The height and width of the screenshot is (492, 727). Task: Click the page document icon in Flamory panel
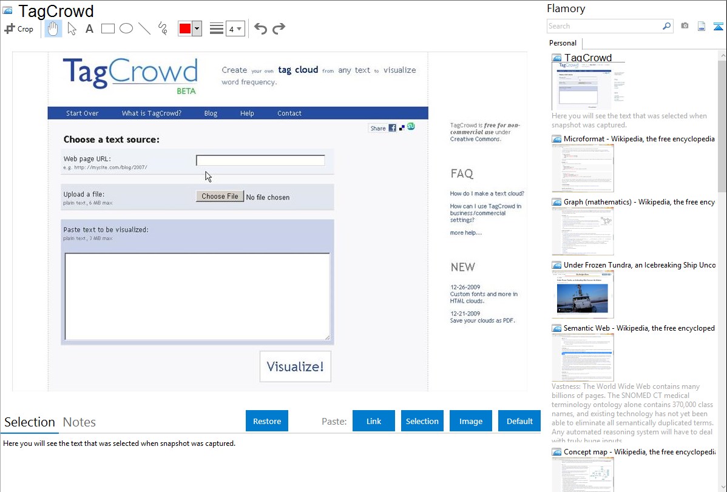pyautogui.click(x=702, y=26)
